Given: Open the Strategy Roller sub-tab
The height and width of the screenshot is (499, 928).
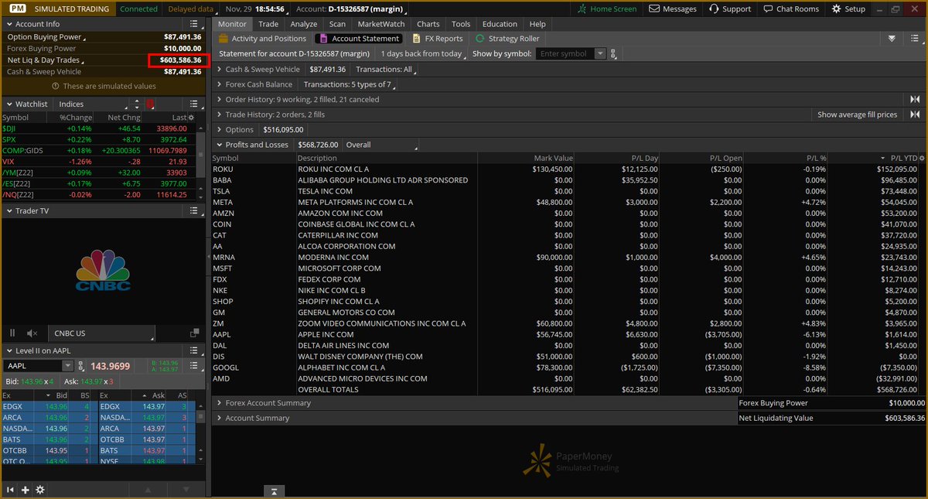Looking at the screenshot, I should click(x=507, y=38).
